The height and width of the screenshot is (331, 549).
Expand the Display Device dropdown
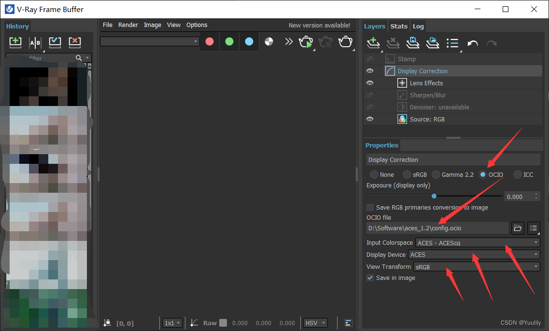474,254
